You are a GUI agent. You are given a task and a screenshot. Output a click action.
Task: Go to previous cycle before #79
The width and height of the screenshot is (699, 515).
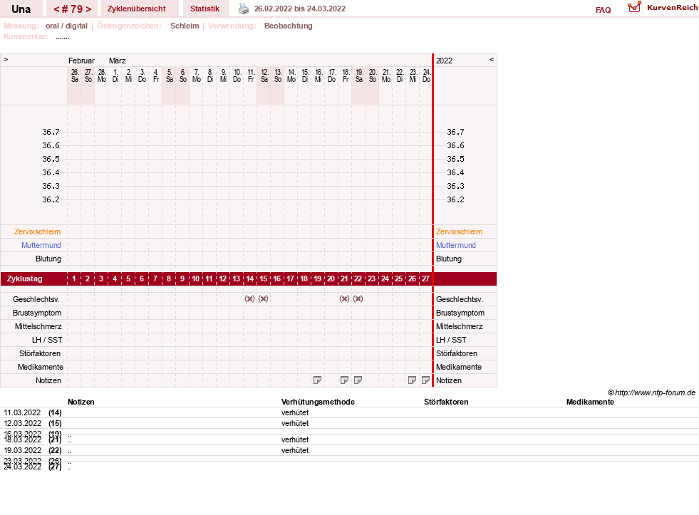point(56,9)
